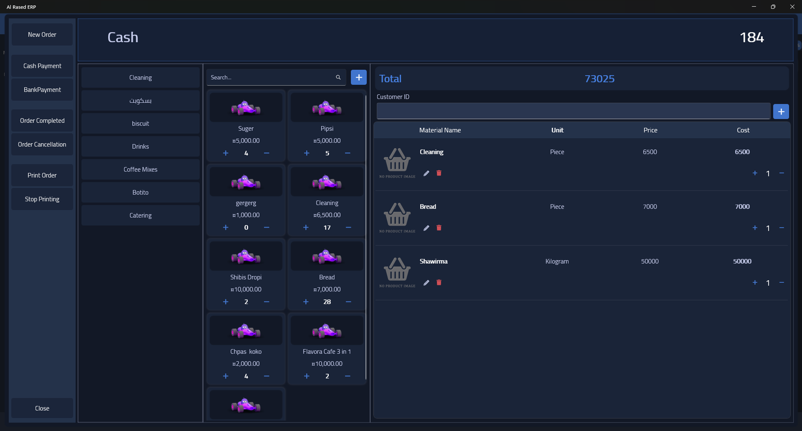Increase Pipsi quantity with plus

tap(307, 153)
